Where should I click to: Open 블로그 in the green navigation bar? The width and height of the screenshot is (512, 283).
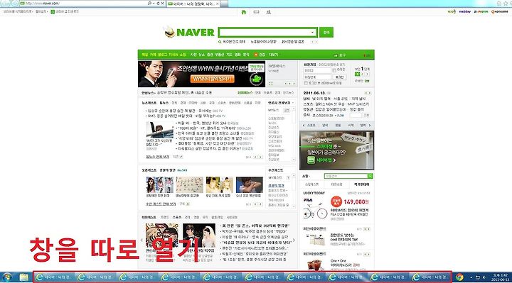[x=162, y=55]
